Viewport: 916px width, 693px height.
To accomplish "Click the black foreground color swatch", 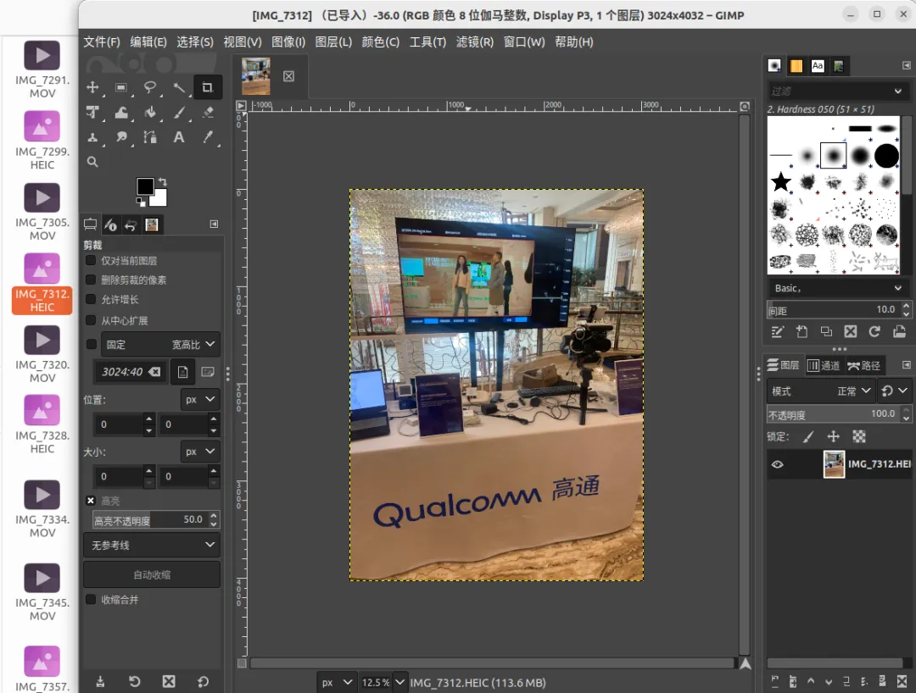I will [145, 186].
